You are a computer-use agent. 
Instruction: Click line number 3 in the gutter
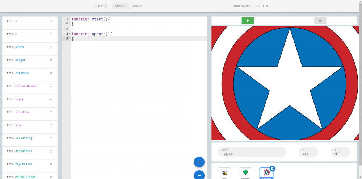click(67, 29)
